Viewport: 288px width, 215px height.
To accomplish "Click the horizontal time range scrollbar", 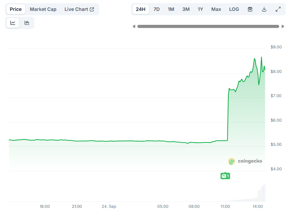I will coord(208,27).
